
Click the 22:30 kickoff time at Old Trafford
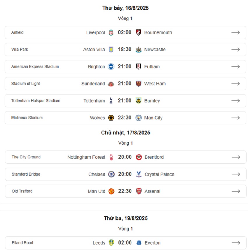tap(125, 191)
